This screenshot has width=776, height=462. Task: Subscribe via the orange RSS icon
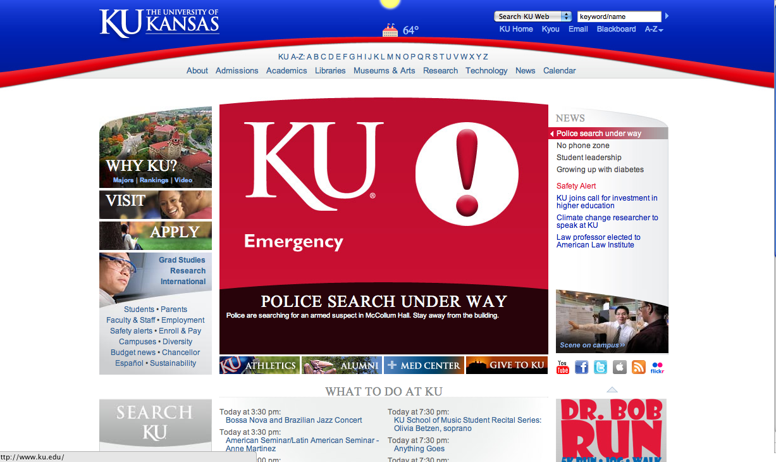click(x=639, y=367)
